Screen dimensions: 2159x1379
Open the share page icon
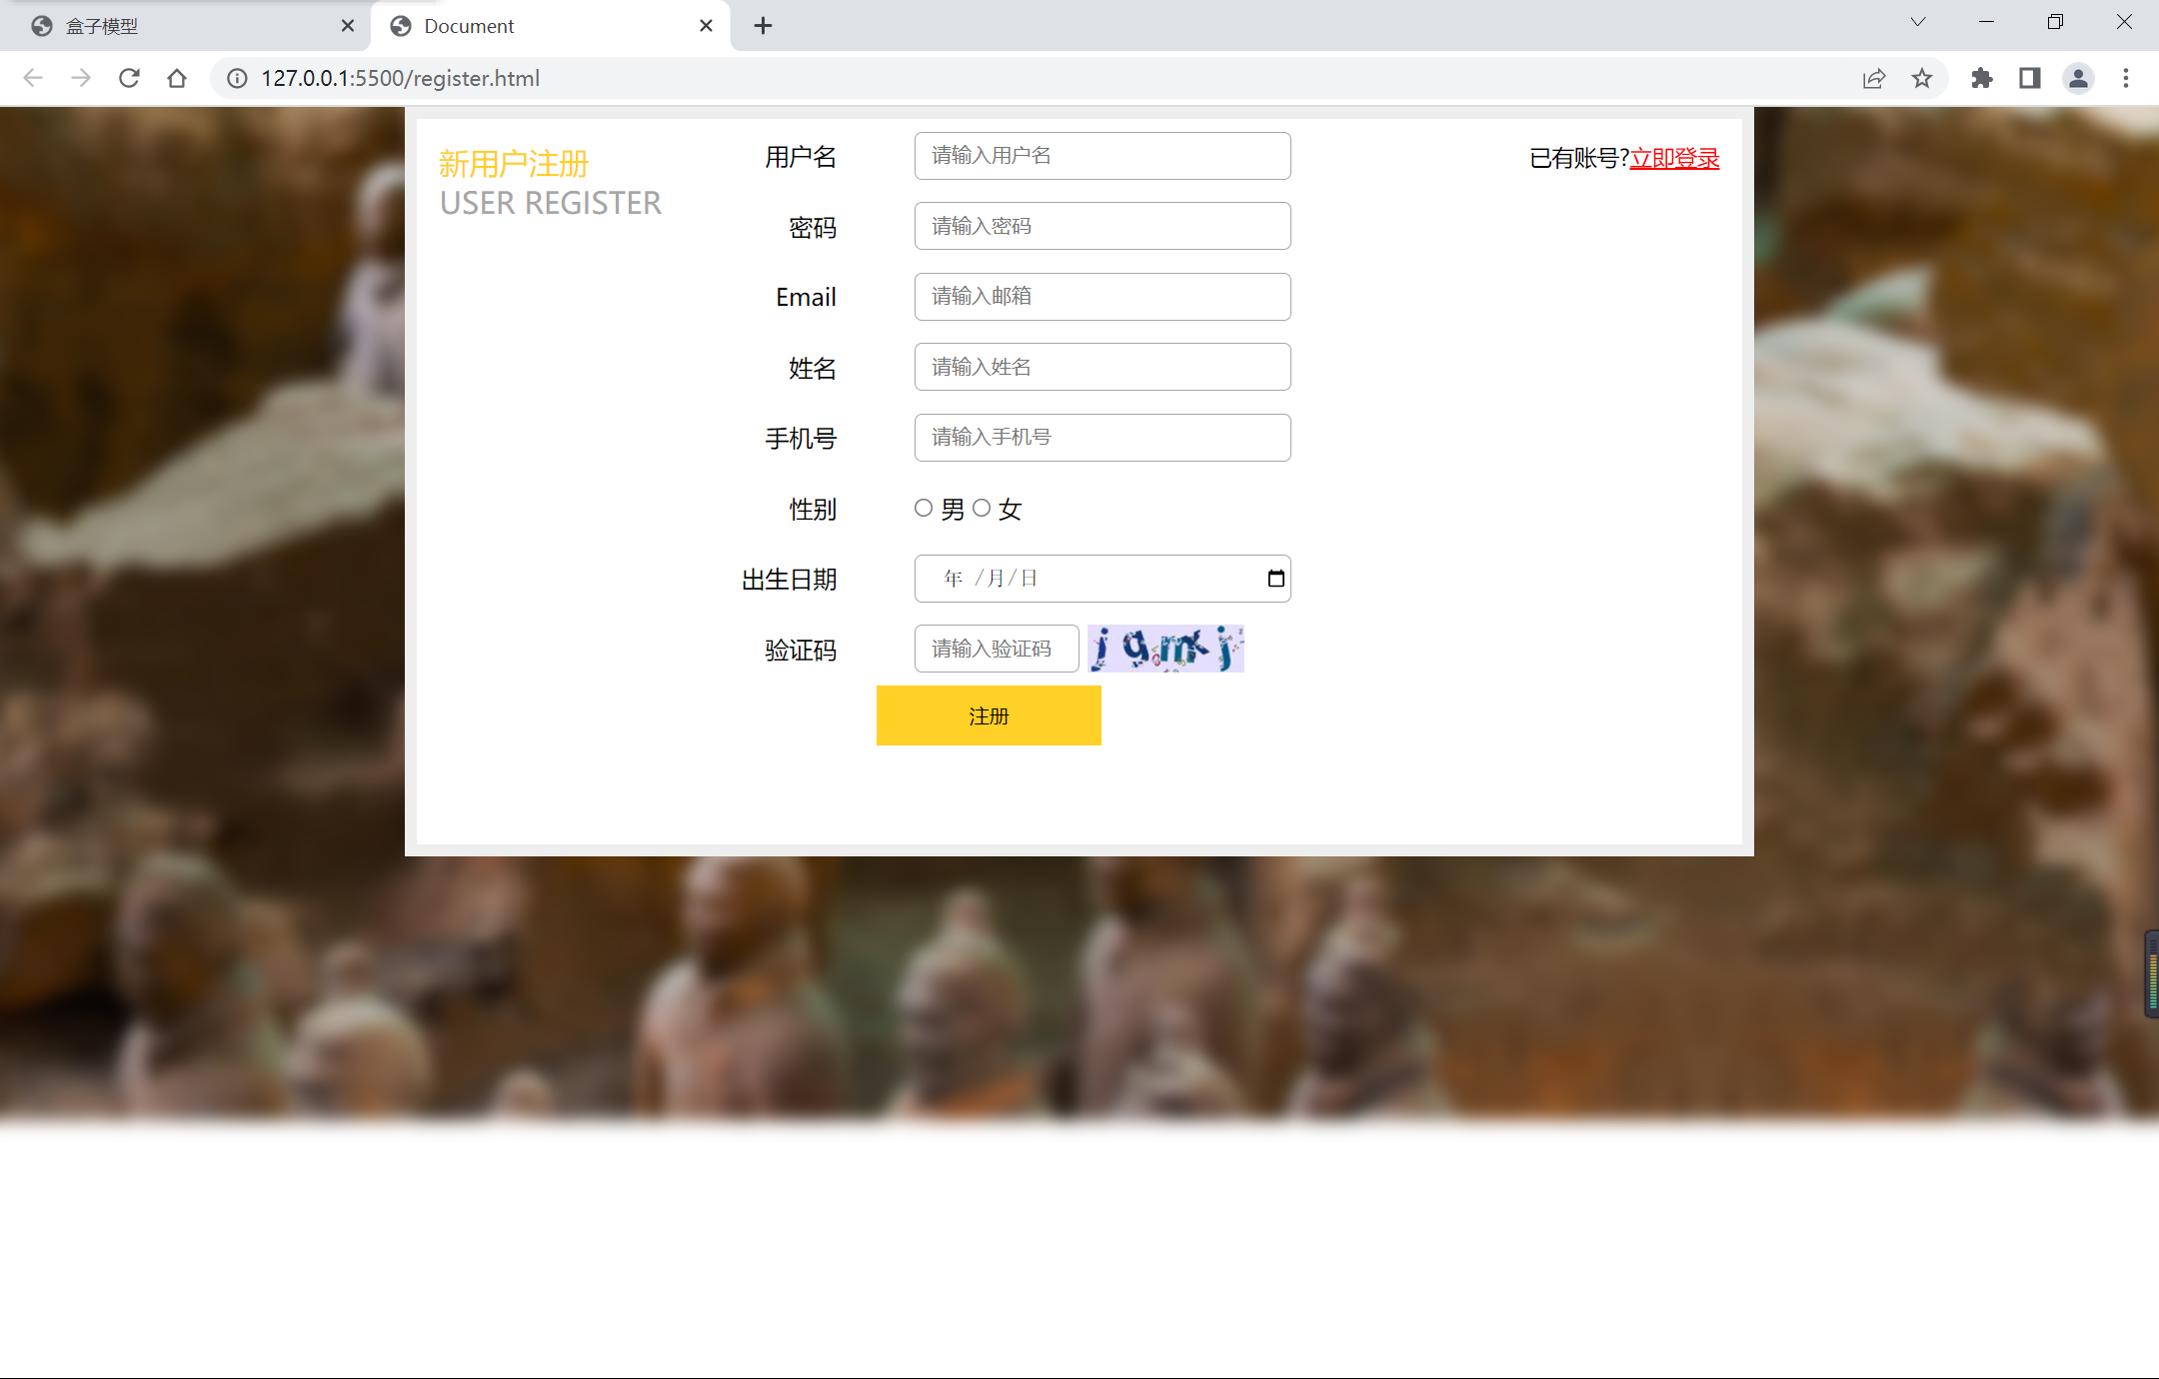coord(1874,78)
